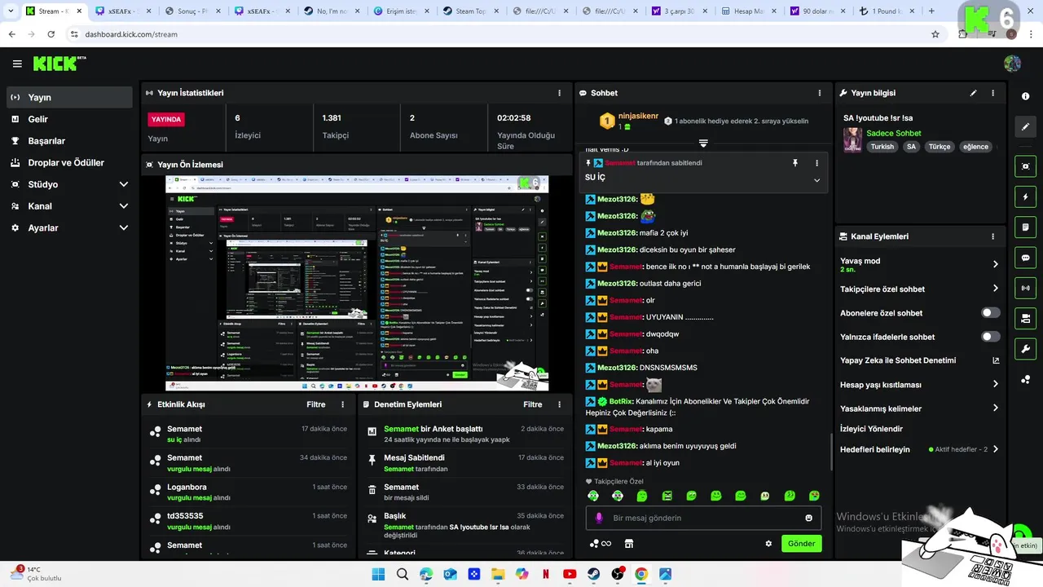Click İzleyici Yönlendir
Viewport: 1043px width, 587px height.
871,429
